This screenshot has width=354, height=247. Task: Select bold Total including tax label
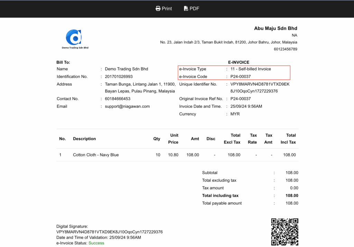click(x=220, y=196)
